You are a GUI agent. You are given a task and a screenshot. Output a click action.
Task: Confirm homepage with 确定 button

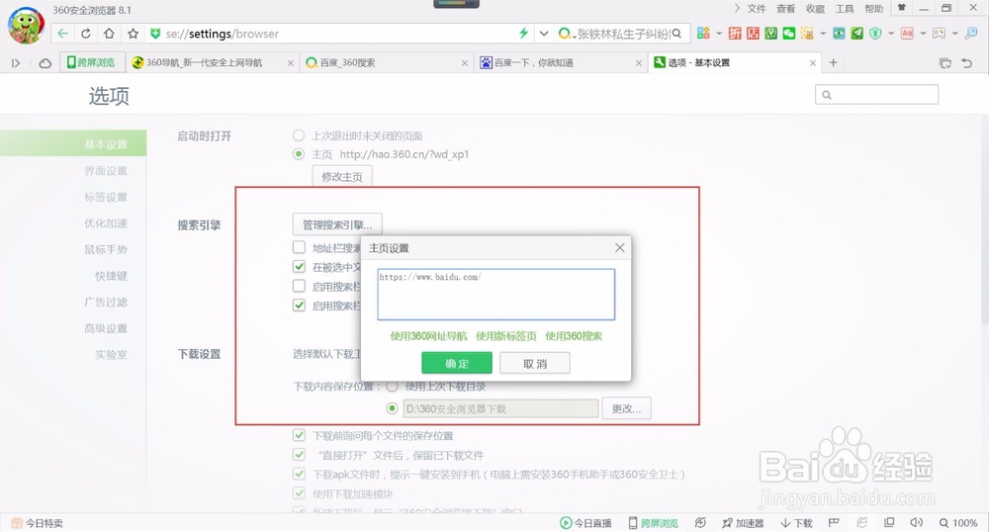[457, 363]
